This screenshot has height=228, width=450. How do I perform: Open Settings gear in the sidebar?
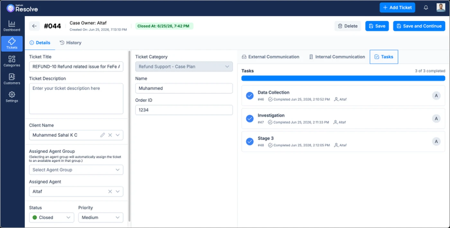click(x=12, y=97)
